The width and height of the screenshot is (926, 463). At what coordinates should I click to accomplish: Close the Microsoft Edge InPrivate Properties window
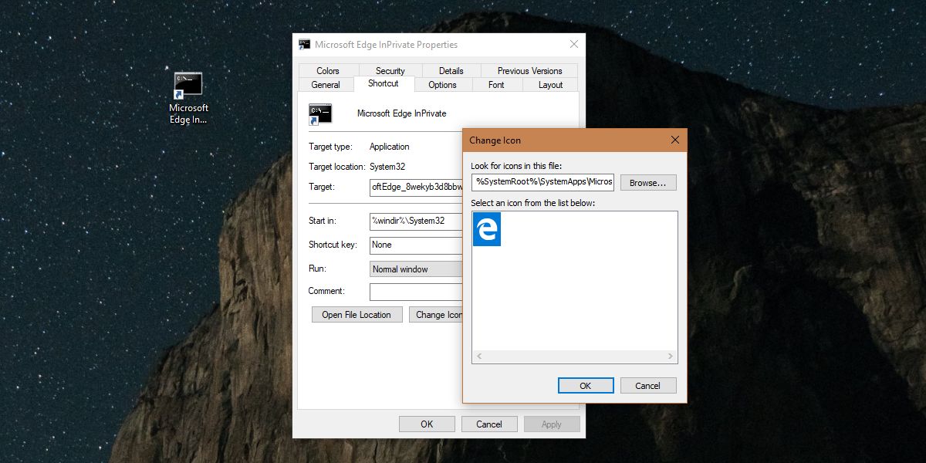click(x=573, y=44)
